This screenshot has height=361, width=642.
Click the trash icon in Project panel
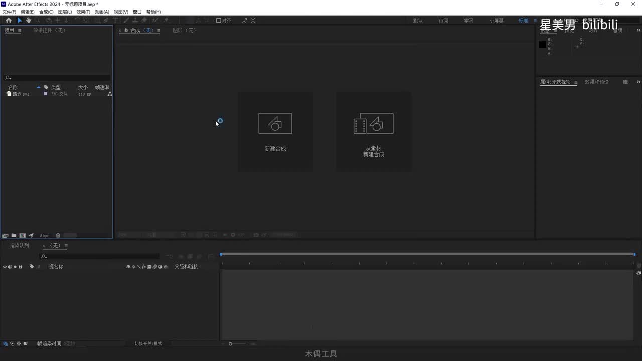tap(58, 235)
